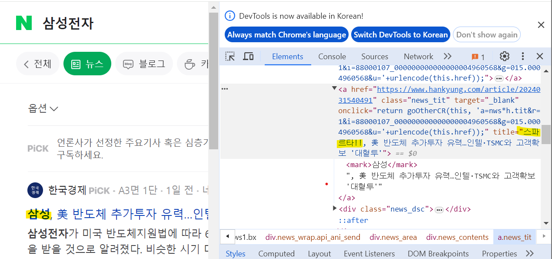The width and height of the screenshot is (552, 259).
Task: Open the 삼성 news headline link on page
Action: pos(117,214)
